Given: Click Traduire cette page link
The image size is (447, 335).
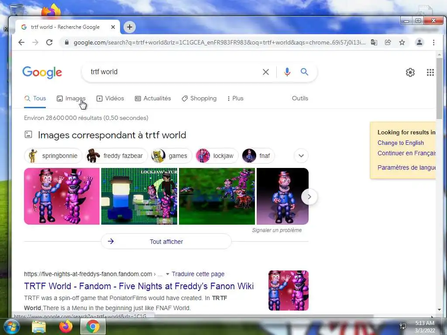Looking at the screenshot, I should [198, 274].
